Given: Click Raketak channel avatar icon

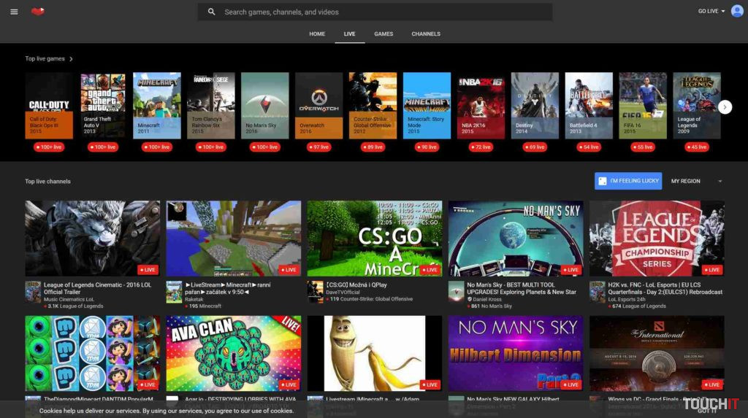Looking at the screenshot, I should pyautogui.click(x=174, y=291).
